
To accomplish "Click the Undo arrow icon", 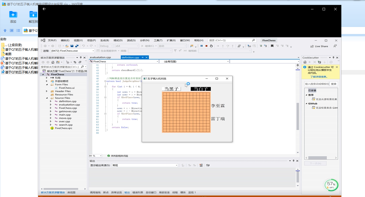I will 83,46.
